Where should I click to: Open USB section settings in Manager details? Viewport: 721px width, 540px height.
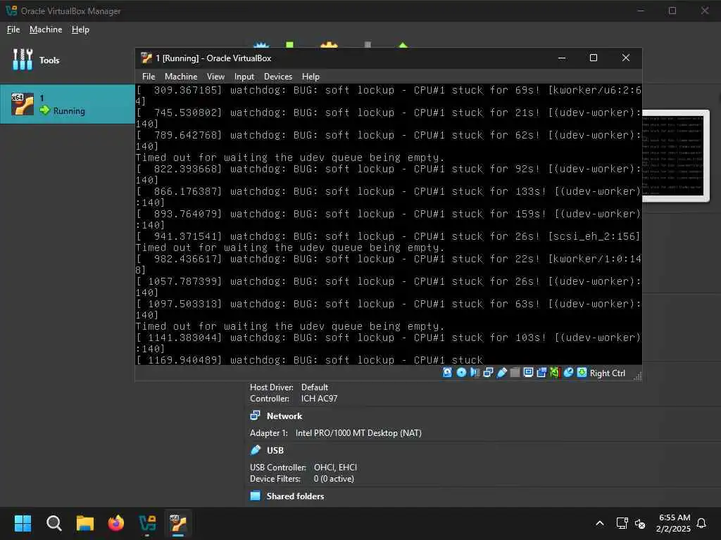coord(275,451)
